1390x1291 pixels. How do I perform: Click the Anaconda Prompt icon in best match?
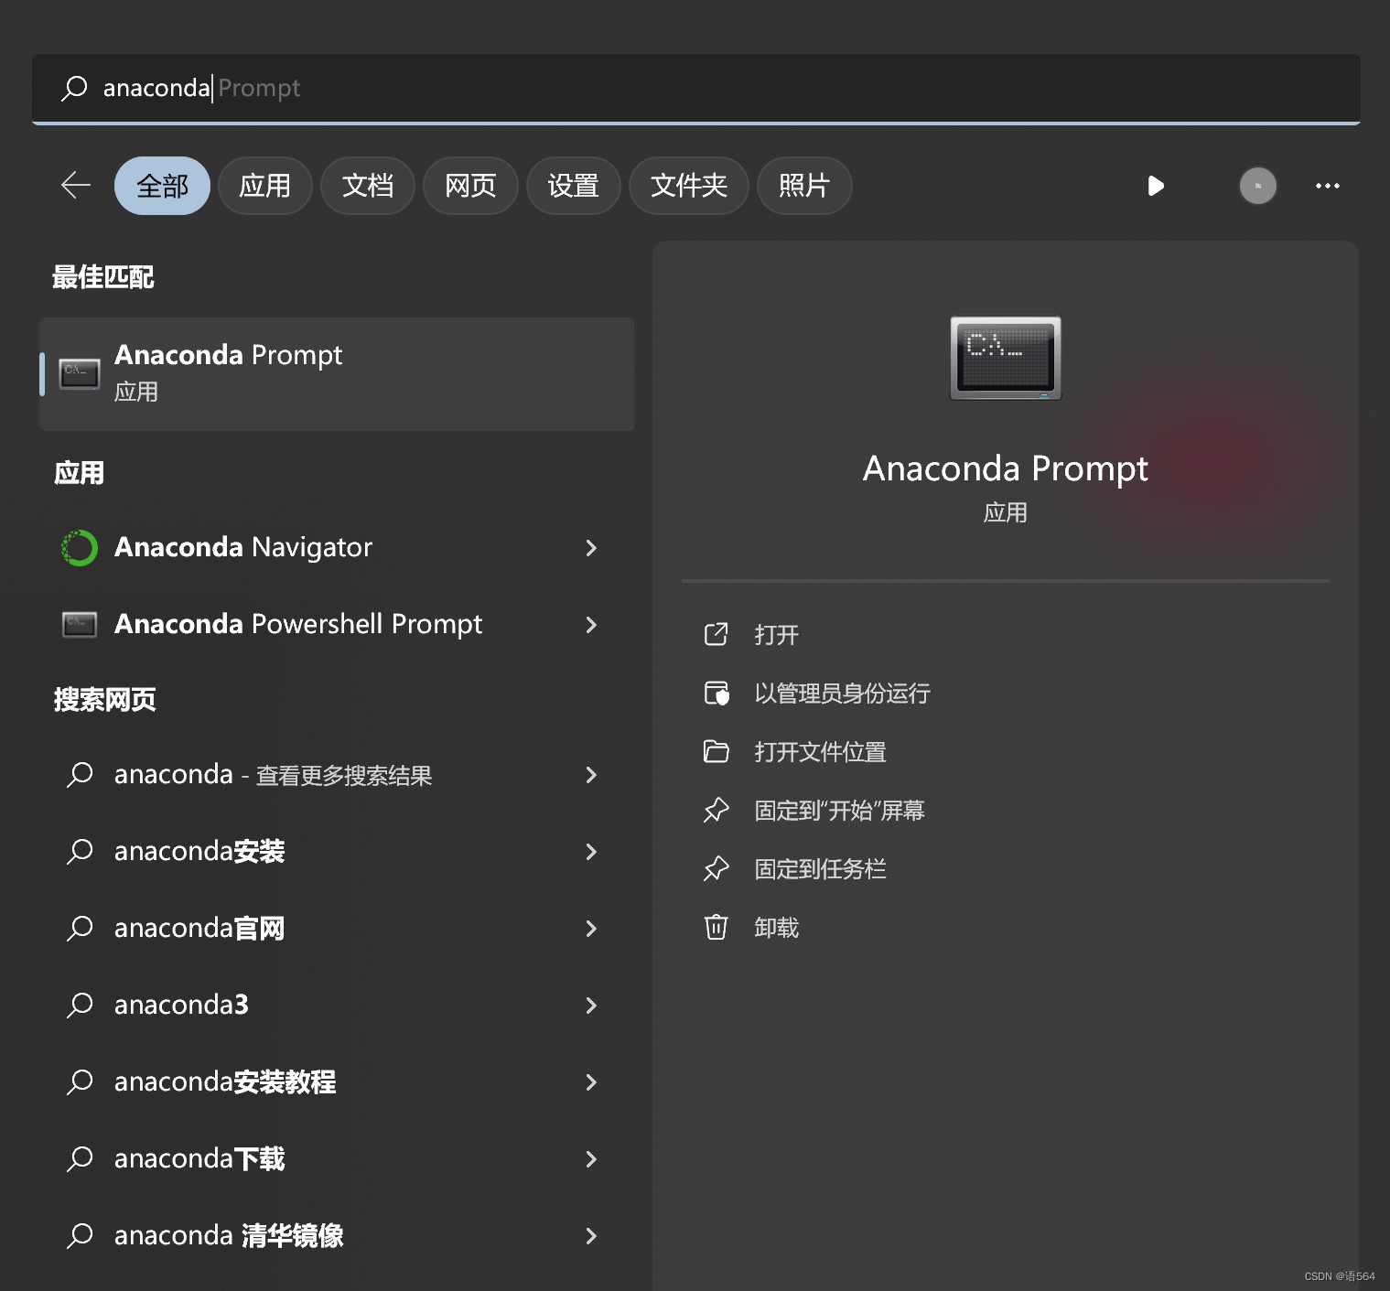(x=80, y=373)
